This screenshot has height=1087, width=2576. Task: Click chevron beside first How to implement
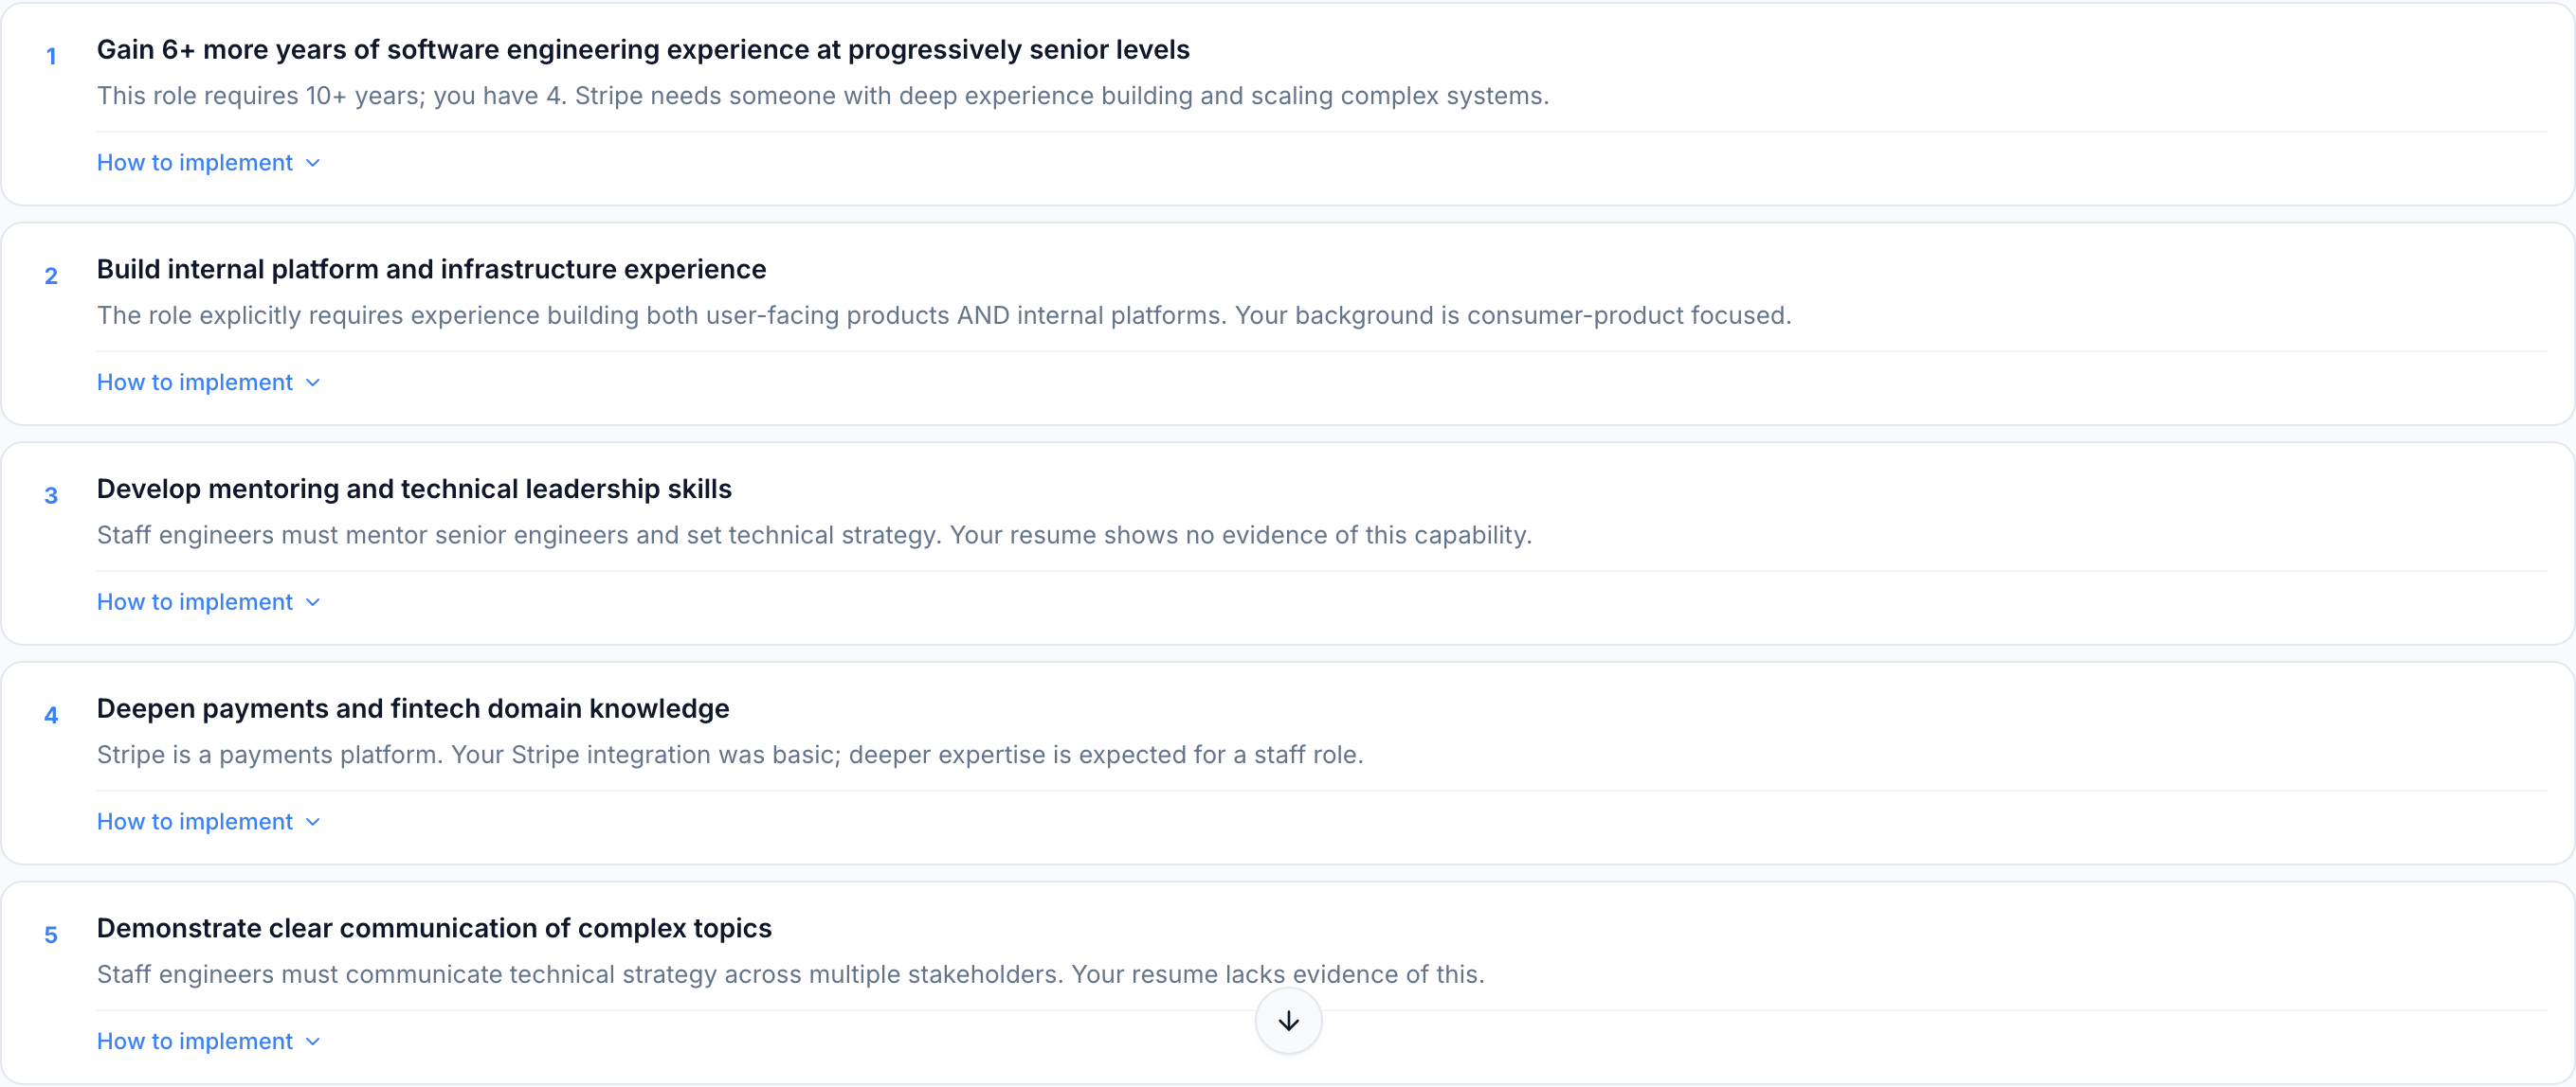pos(313,163)
